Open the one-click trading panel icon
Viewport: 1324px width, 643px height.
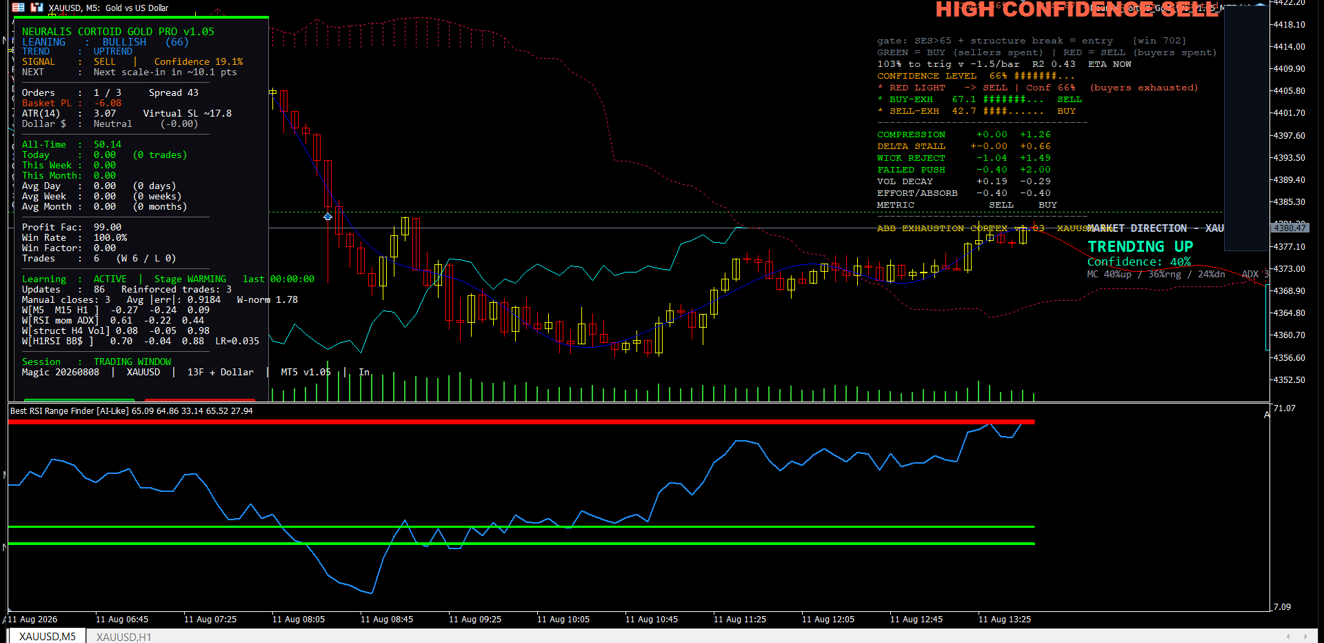(x=19, y=8)
